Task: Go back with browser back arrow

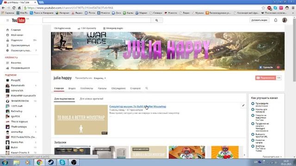Action: (3, 8)
